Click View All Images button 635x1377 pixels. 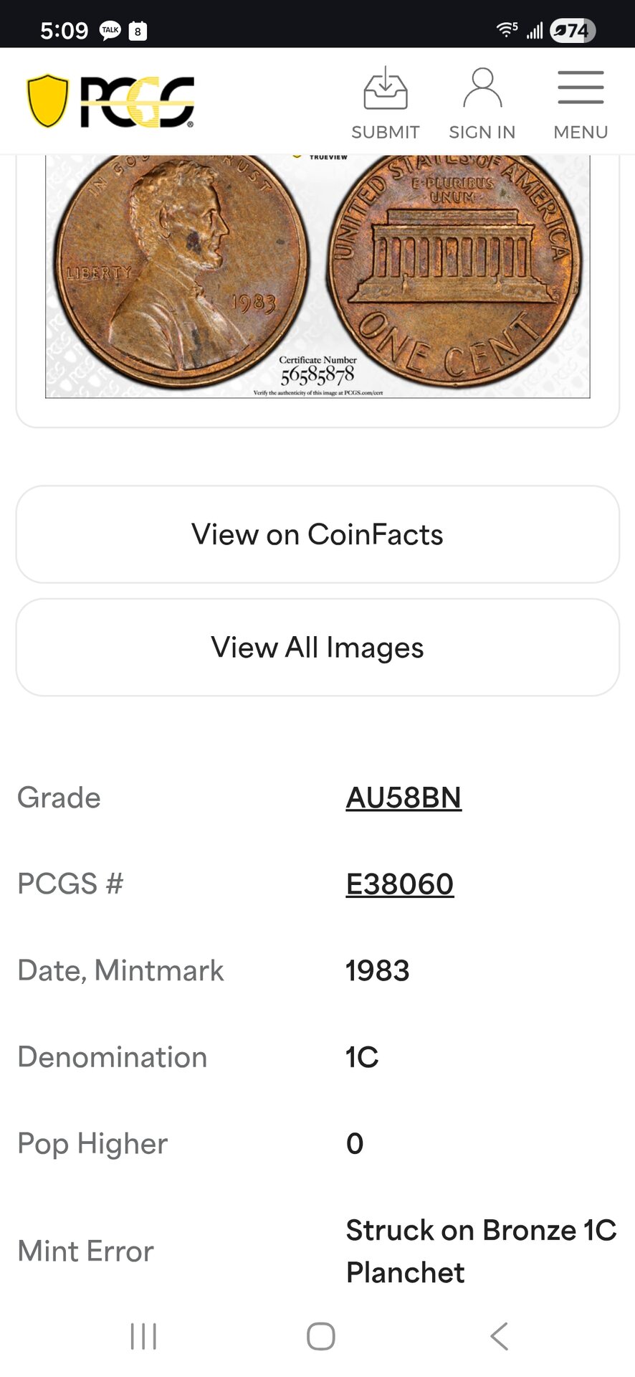(x=317, y=647)
